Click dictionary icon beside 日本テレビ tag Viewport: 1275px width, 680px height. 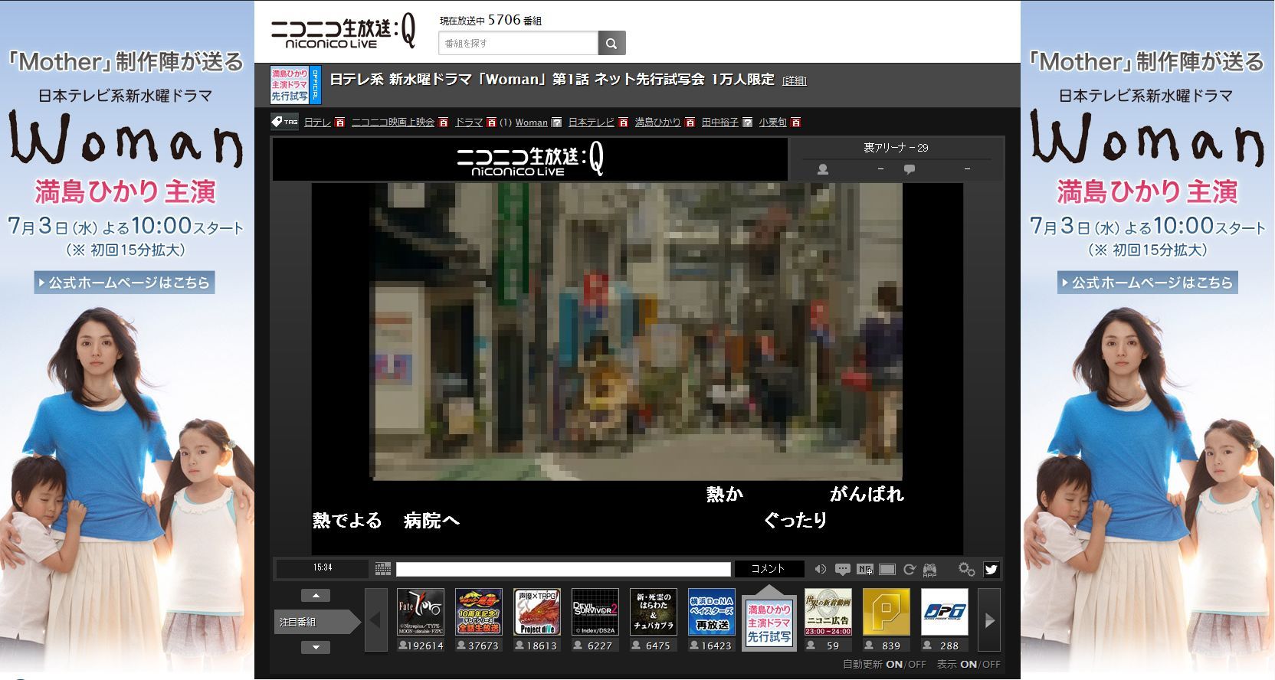(x=623, y=123)
